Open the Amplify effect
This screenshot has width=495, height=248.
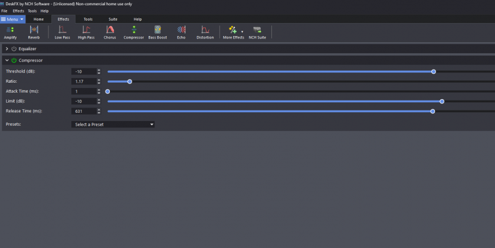coord(10,32)
